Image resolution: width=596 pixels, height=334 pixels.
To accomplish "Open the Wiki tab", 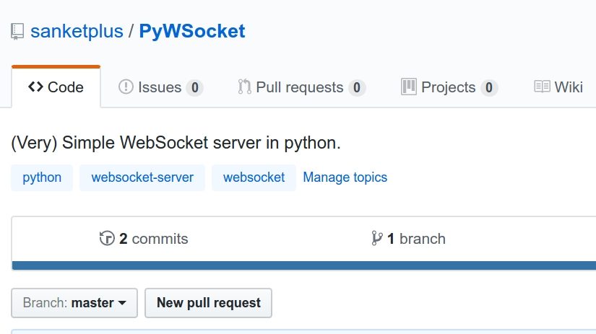I will coord(558,87).
